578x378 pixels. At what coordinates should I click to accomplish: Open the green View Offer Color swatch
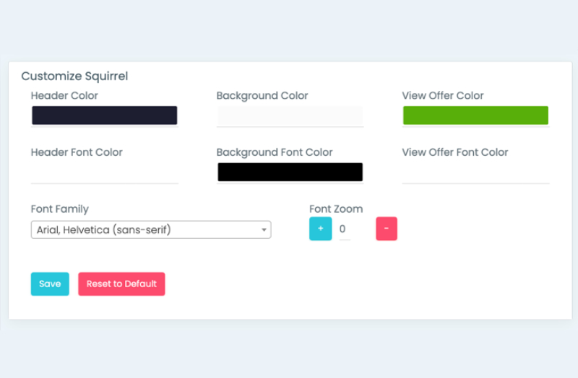pyautogui.click(x=475, y=115)
